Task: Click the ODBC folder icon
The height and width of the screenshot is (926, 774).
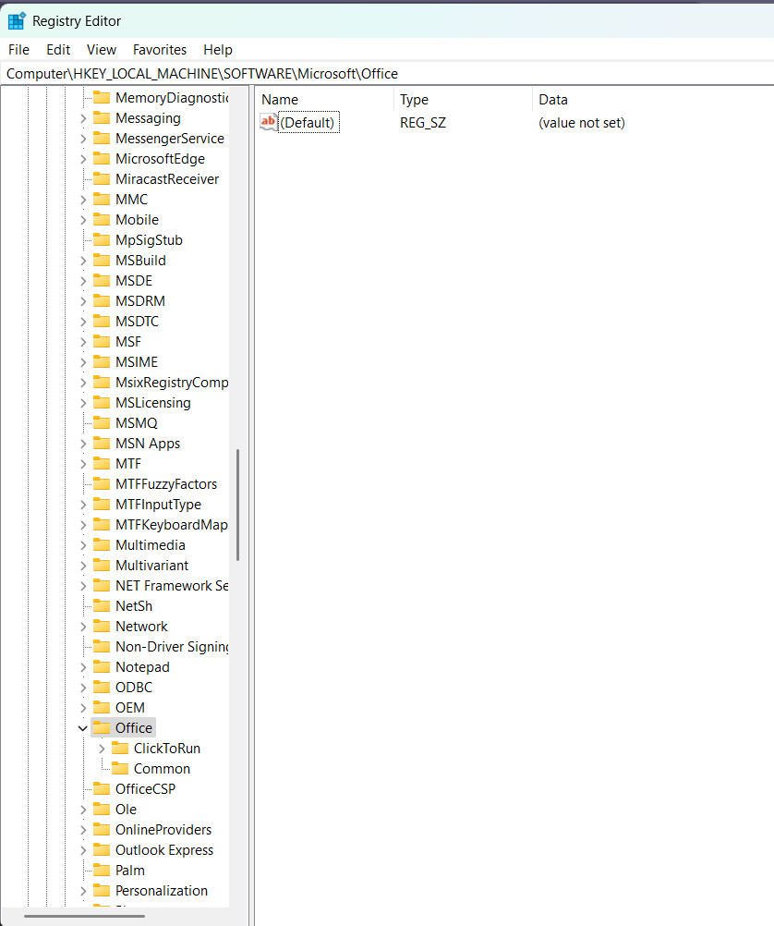Action: click(x=102, y=687)
